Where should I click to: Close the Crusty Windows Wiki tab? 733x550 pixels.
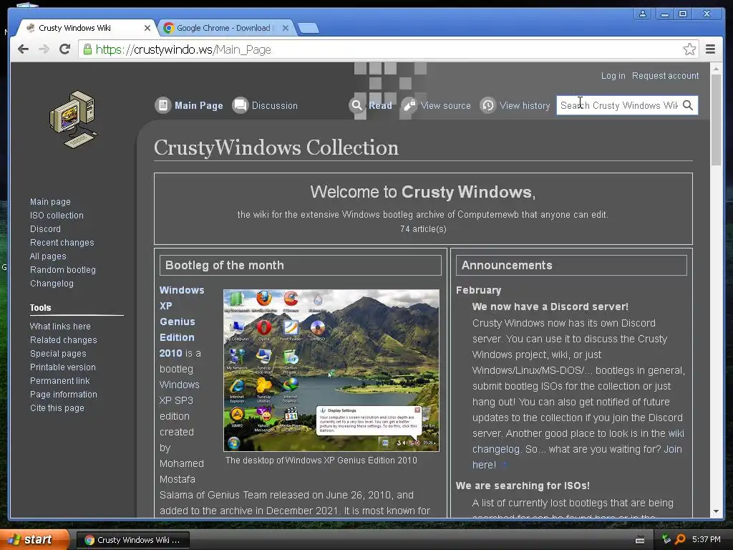tap(147, 28)
